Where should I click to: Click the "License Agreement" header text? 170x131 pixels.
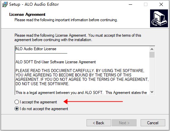[x=27, y=14]
